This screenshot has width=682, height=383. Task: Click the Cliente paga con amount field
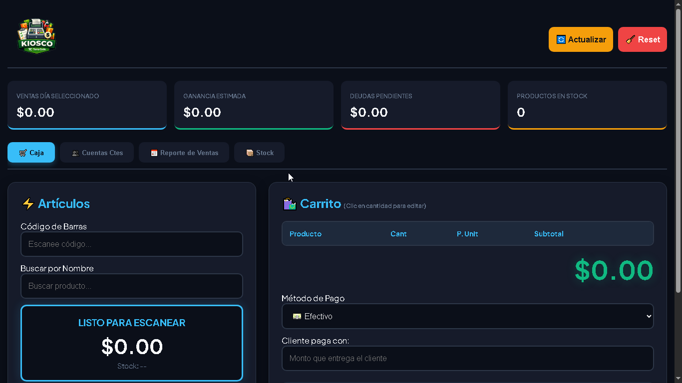click(467, 359)
